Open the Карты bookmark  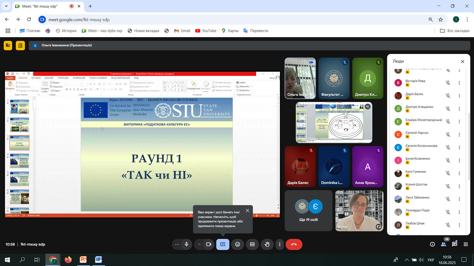[229, 31]
